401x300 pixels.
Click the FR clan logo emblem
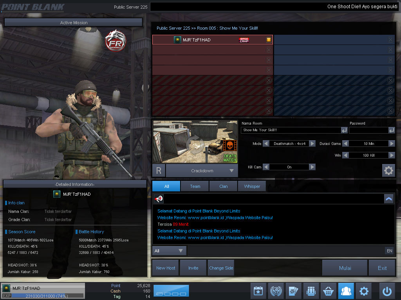click(x=116, y=41)
